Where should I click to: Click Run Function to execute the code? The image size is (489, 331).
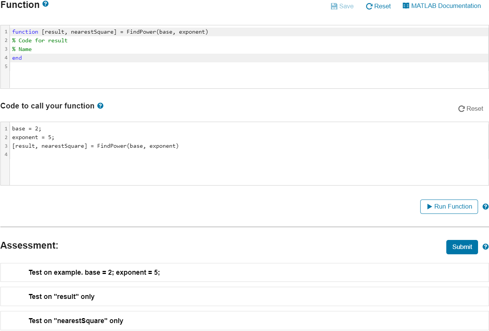[x=449, y=207]
